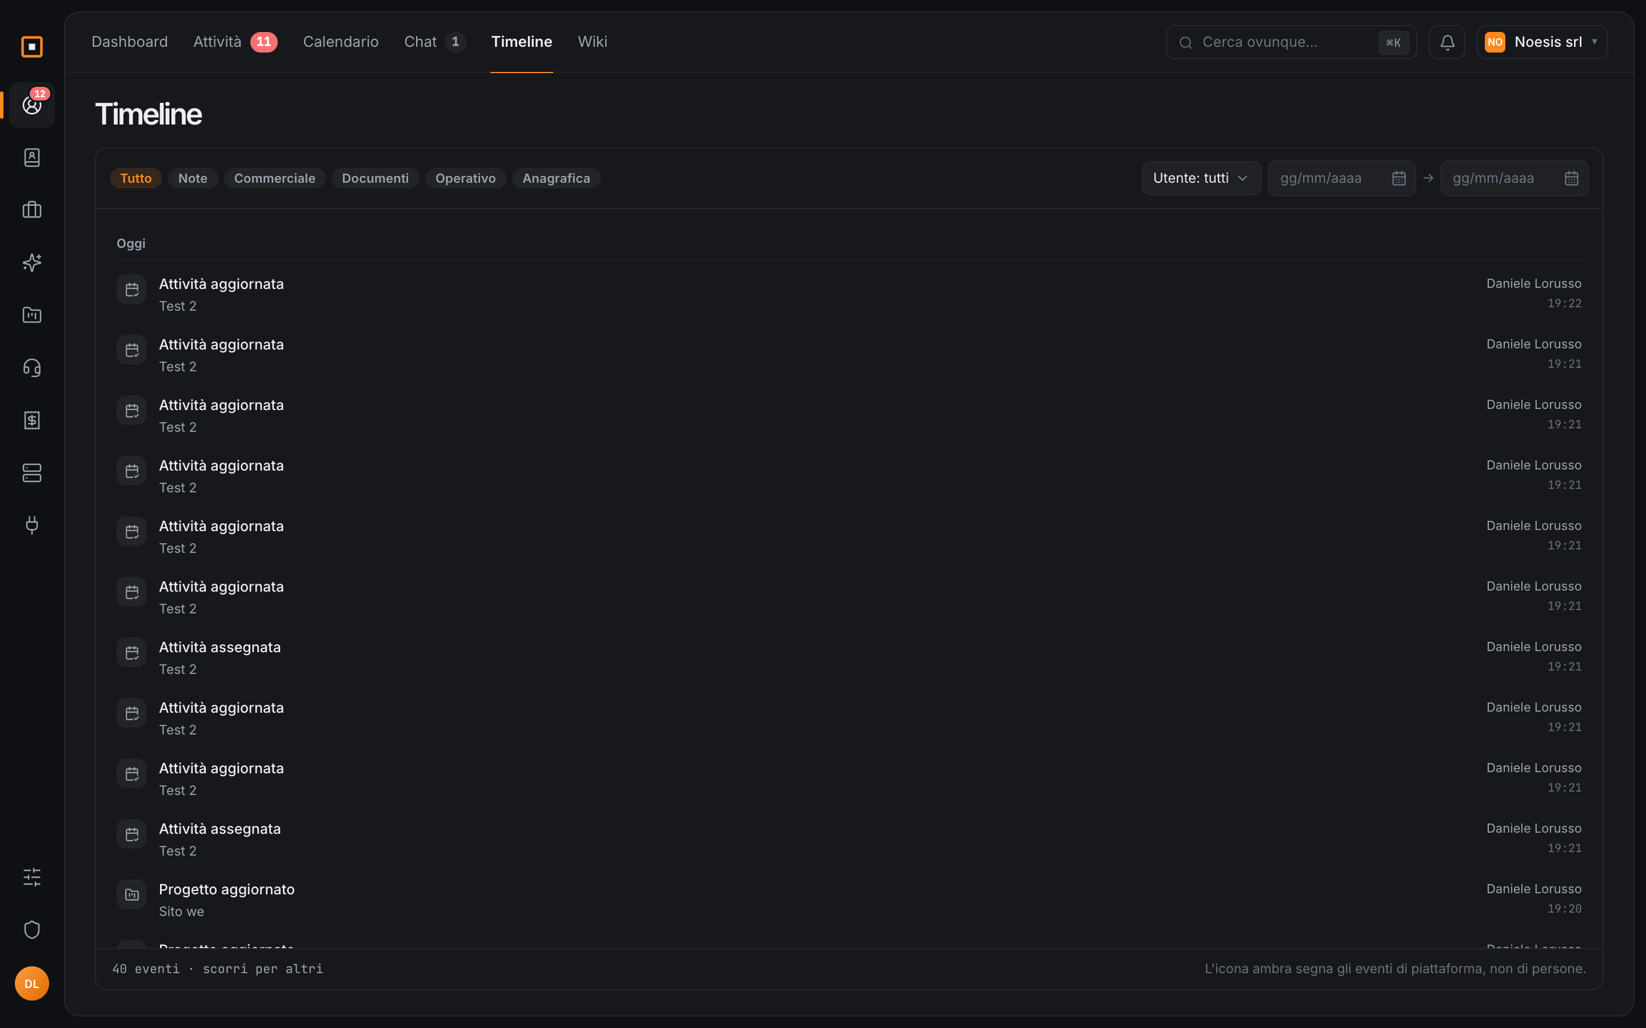
Task: Click the end date gg/mm/aaaa field
Action: coord(1514,178)
